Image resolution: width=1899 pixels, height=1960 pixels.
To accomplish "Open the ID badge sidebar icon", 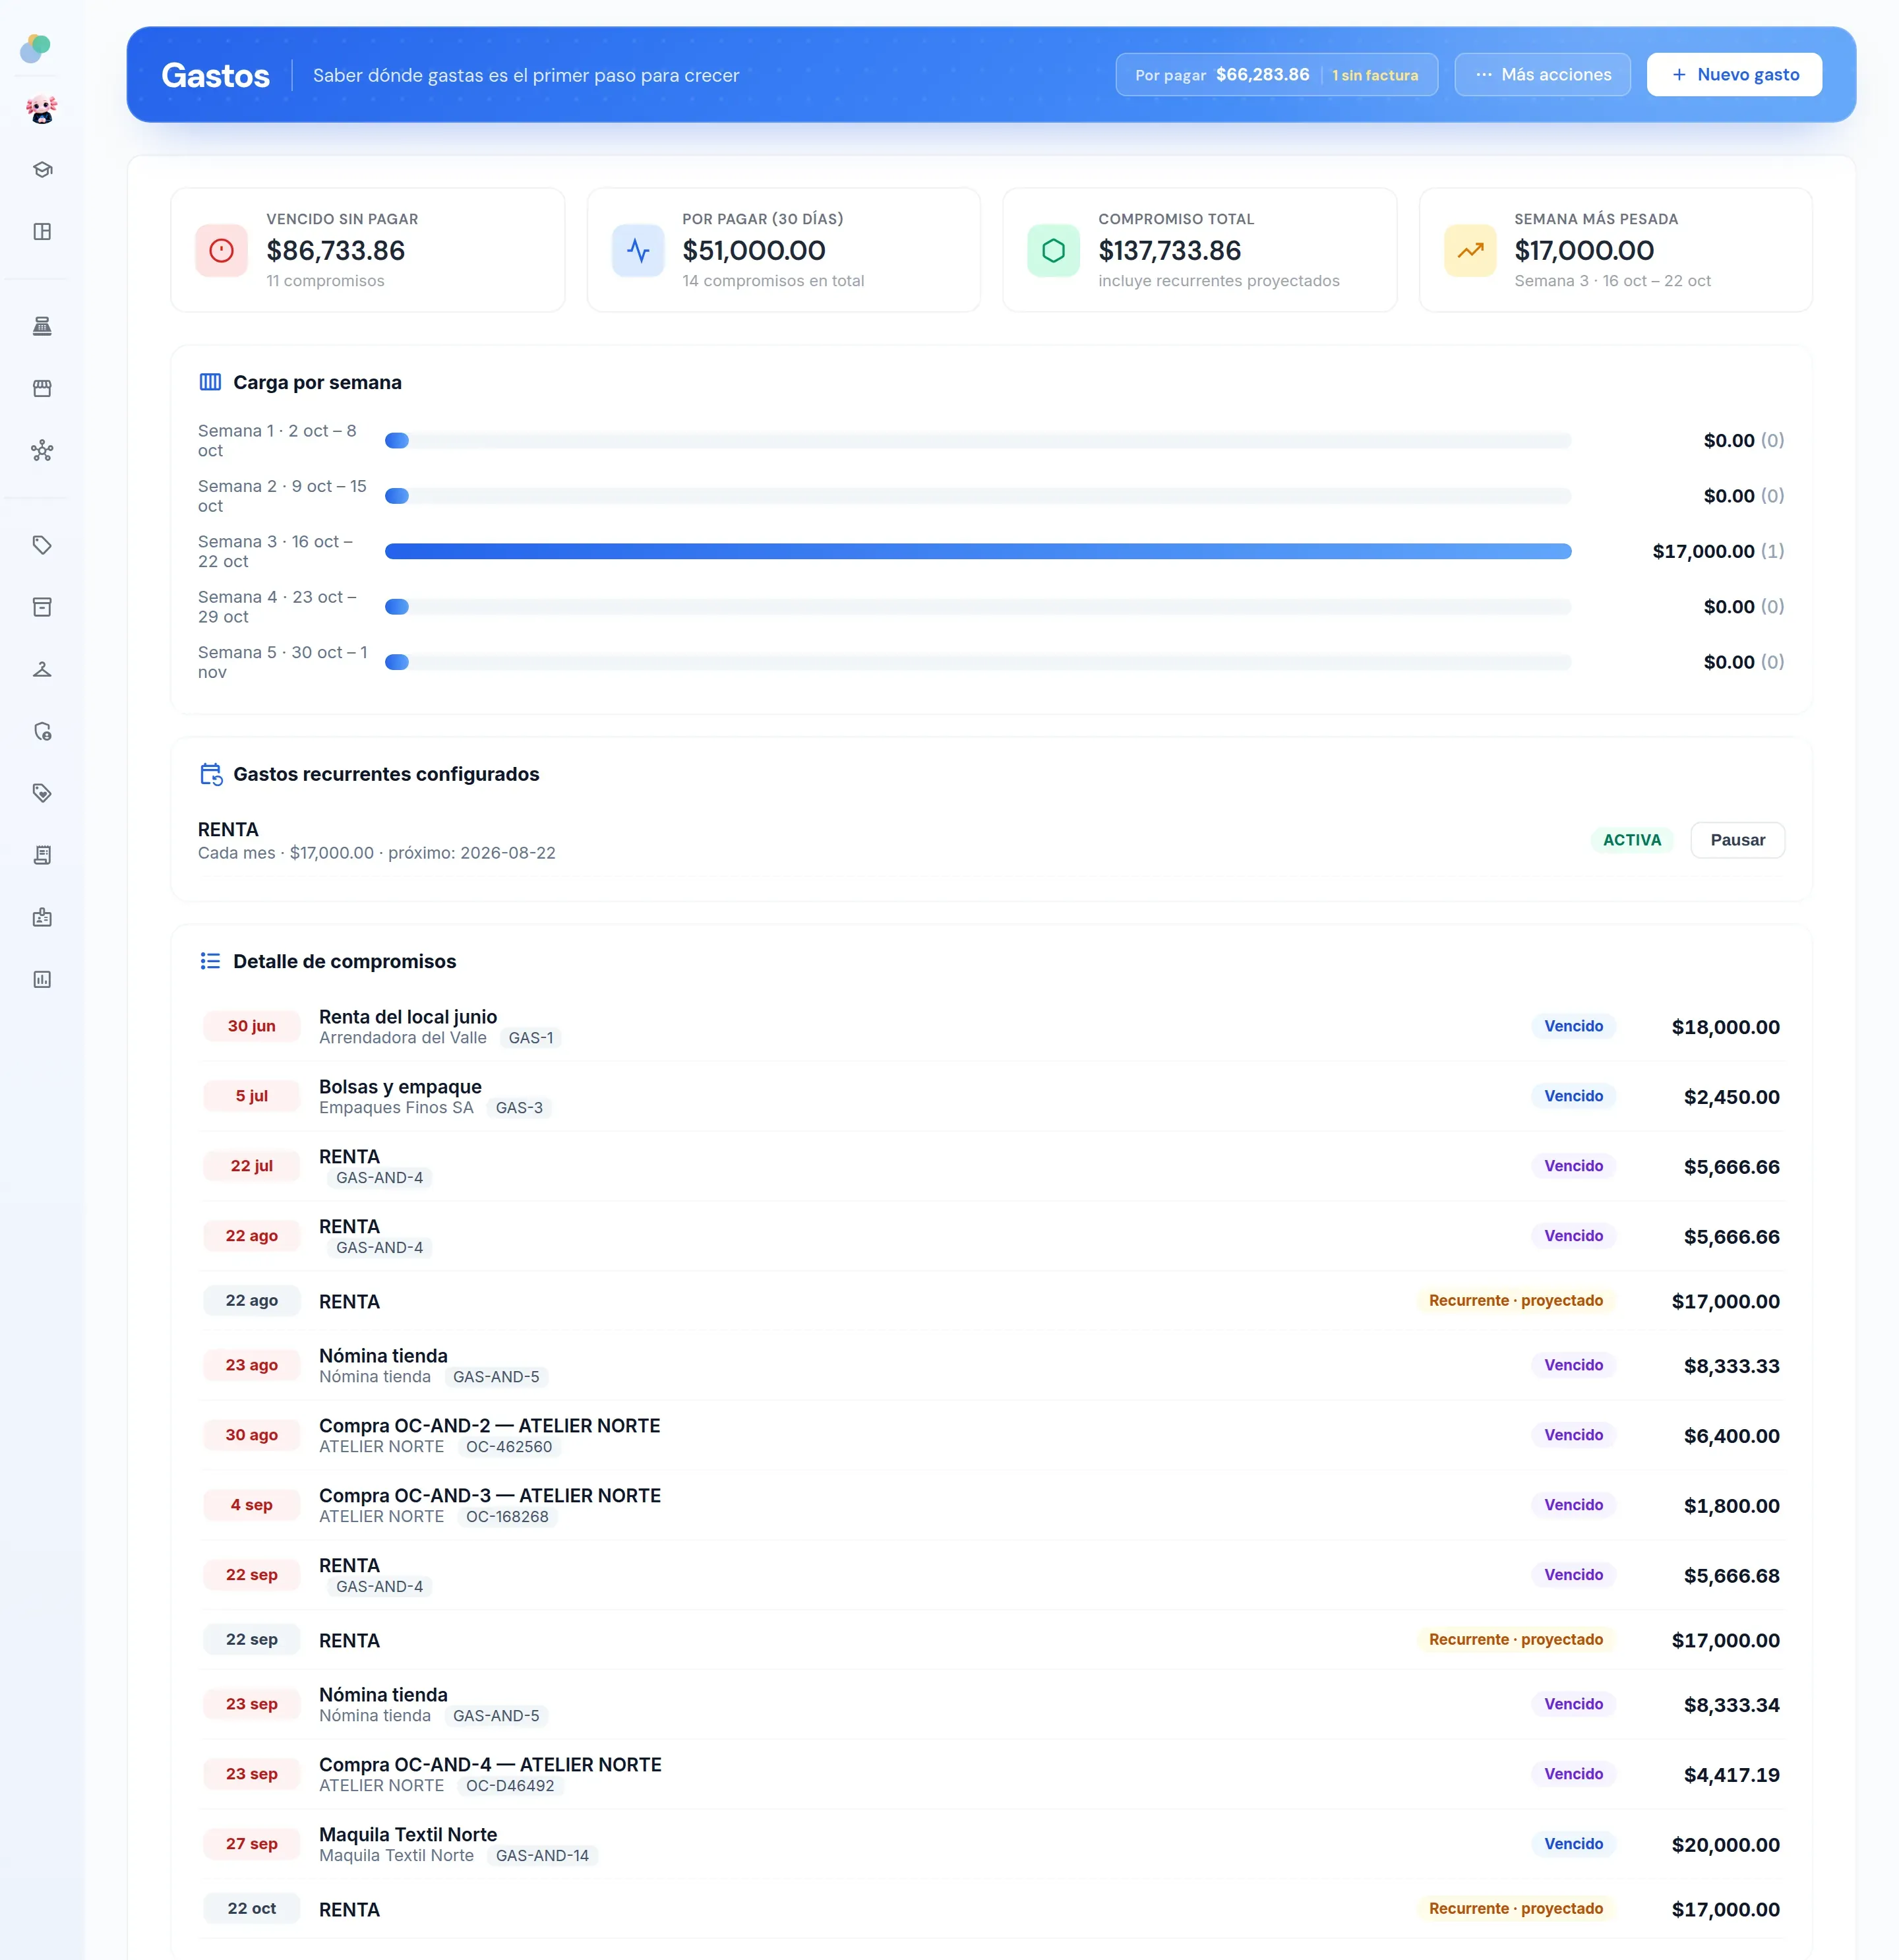I will (x=42, y=917).
